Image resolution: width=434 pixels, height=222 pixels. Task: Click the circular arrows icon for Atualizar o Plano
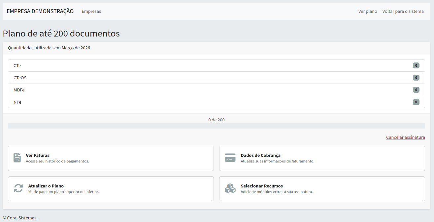18,188
